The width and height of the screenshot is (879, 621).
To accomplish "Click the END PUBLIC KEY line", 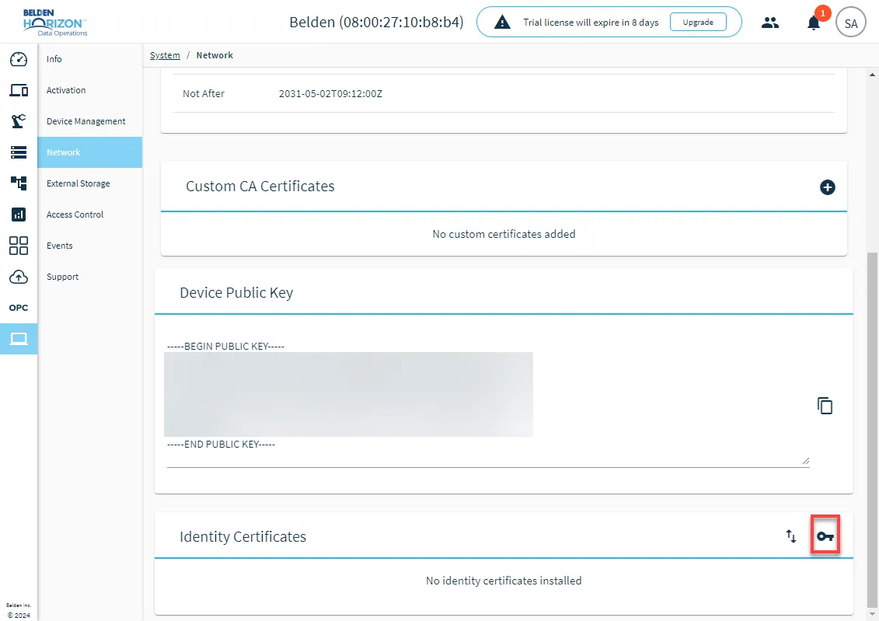I will click(x=221, y=445).
